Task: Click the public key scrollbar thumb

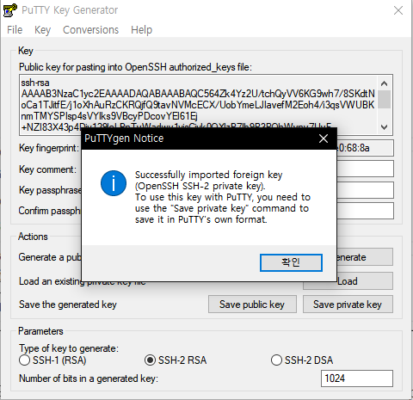Action: coord(384,99)
